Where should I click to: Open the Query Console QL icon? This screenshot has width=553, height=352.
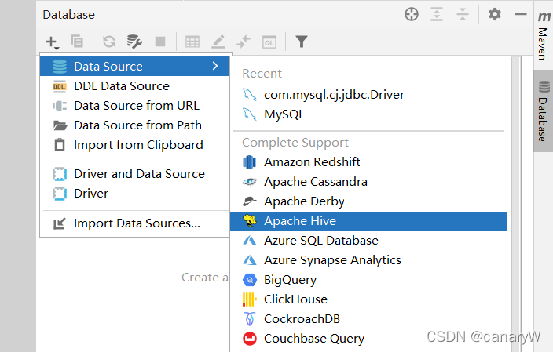pyautogui.click(x=269, y=42)
